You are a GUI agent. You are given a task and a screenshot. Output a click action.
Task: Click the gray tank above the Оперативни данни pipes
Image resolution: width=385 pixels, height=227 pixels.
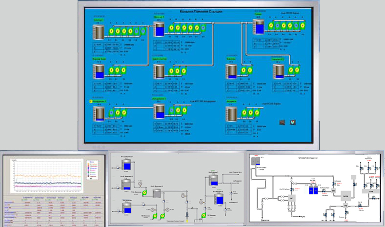pos(256,161)
